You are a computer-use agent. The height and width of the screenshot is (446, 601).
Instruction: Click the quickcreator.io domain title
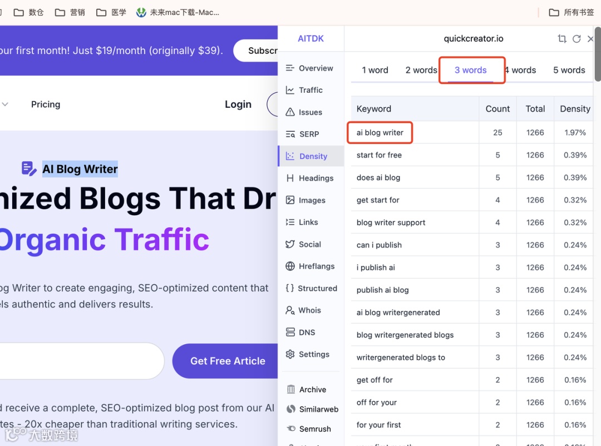point(474,39)
